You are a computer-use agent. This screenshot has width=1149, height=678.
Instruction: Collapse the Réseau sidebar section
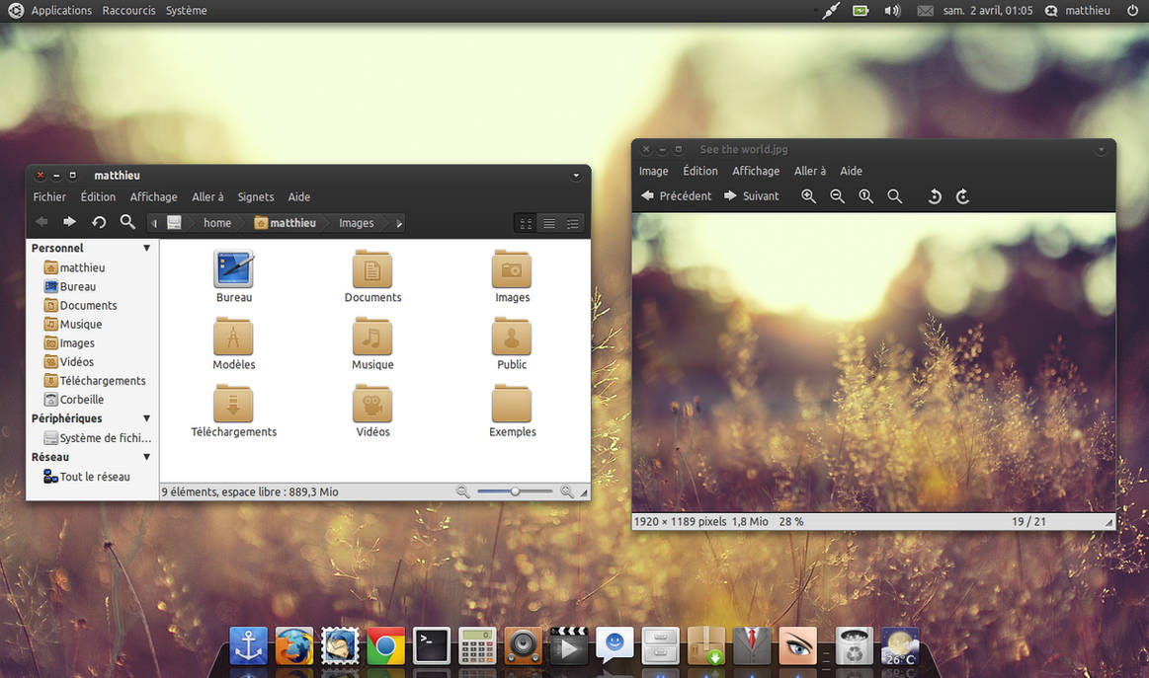[146, 457]
